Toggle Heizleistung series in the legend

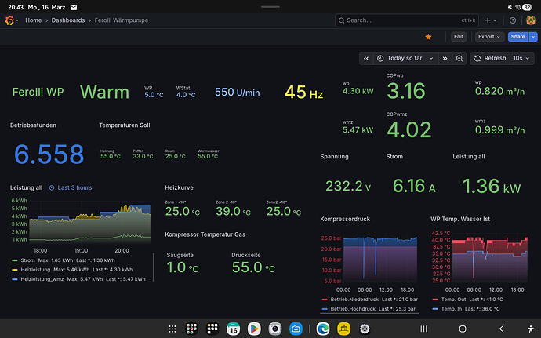pos(35,270)
